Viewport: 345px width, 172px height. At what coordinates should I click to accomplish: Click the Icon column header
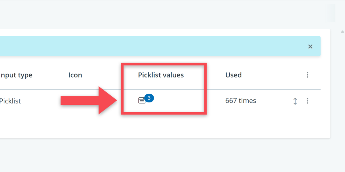(x=75, y=75)
